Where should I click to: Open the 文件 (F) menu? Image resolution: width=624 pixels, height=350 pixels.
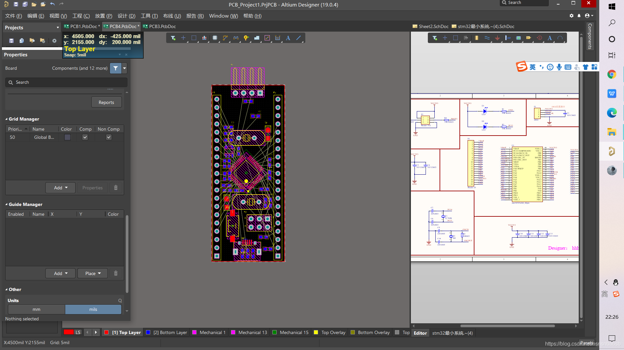[14, 16]
